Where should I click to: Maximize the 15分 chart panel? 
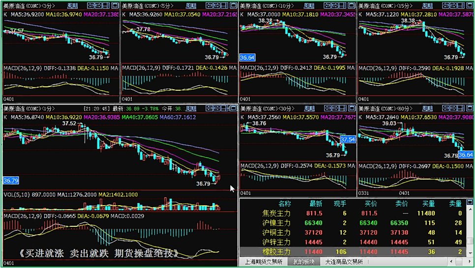(469, 5)
